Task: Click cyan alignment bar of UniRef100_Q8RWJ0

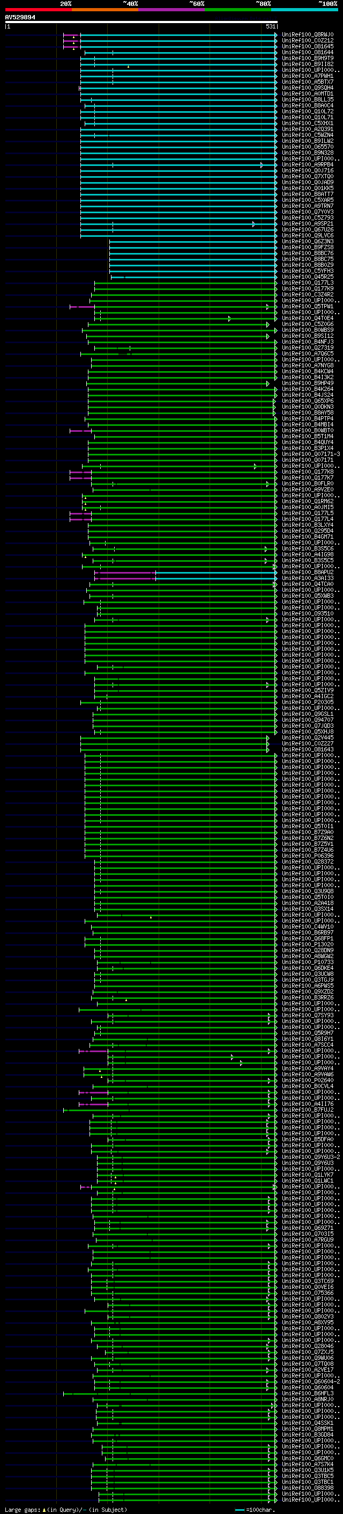Action: pyautogui.click(x=178, y=35)
